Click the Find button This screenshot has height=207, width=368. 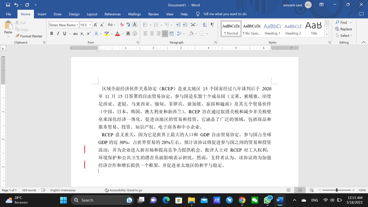pyautogui.click(x=341, y=23)
